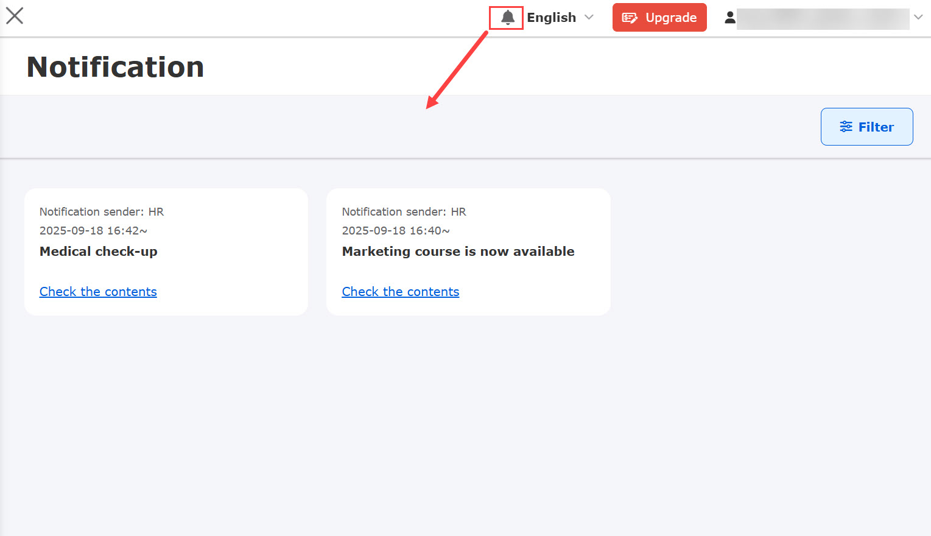Expand the chevron next to English
This screenshot has height=536, width=931.
point(589,17)
